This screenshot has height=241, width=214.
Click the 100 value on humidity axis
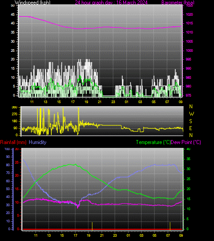7,149
